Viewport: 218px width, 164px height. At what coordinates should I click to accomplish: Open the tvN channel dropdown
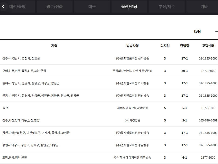[206, 32]
